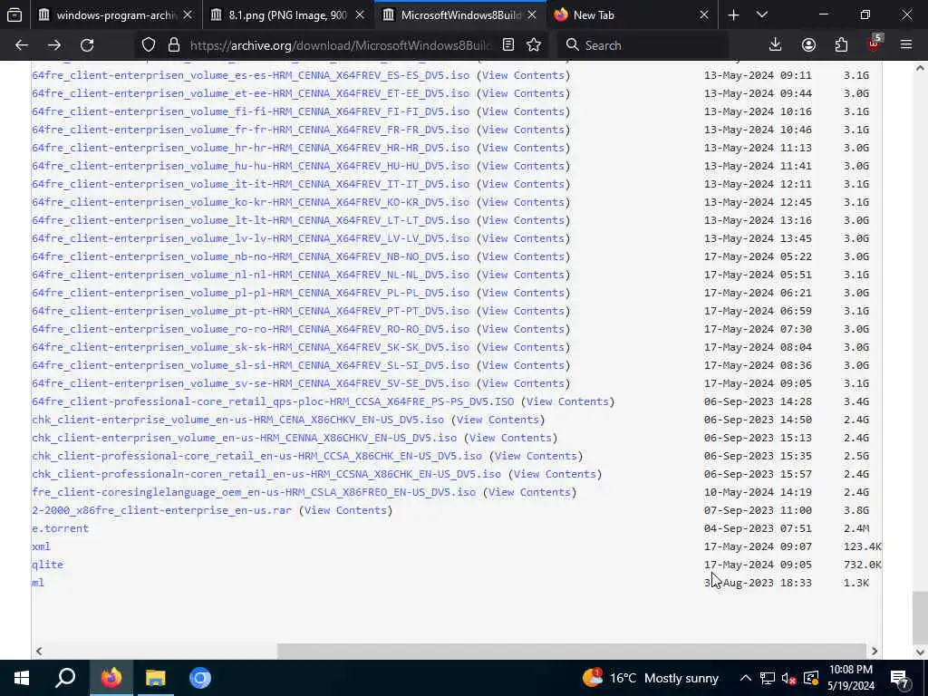Open the extensions puzzle icon
This screenshot has width=928, height=696.
(841, 45)
